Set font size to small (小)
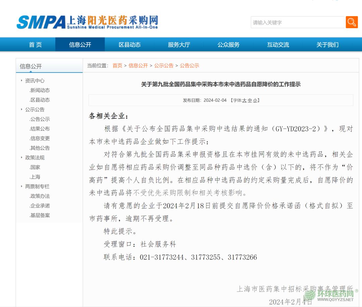362x307 pixels. point(255,100)
